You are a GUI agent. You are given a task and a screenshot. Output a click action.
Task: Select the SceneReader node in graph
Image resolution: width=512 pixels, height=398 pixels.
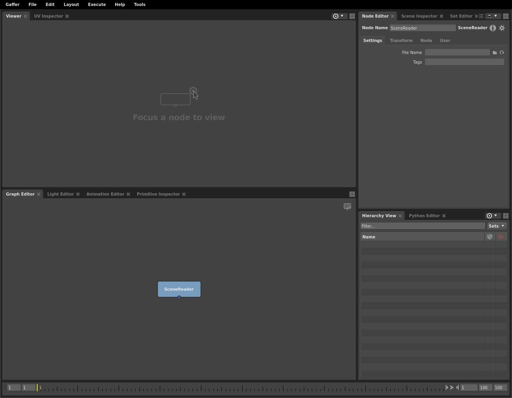179,289
